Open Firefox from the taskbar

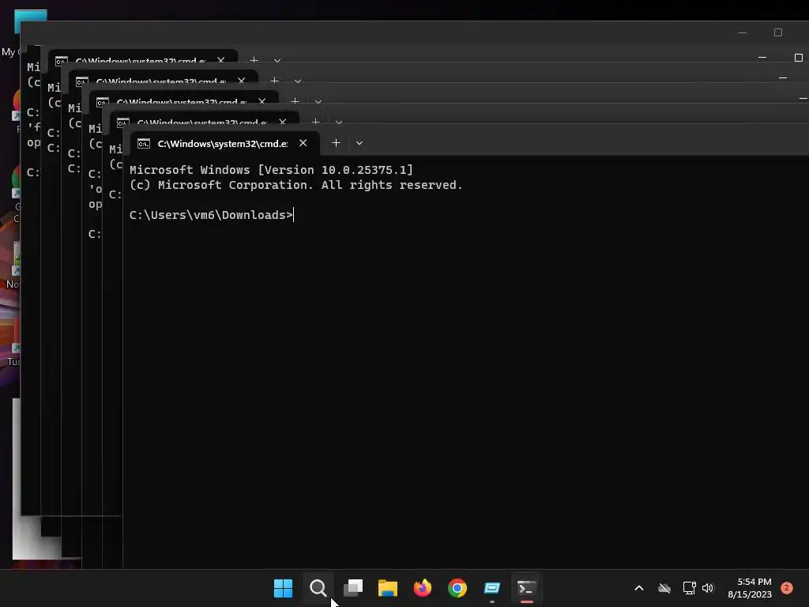point(423,588)
